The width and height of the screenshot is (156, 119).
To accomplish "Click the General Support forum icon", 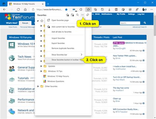I will click(12, 69).
